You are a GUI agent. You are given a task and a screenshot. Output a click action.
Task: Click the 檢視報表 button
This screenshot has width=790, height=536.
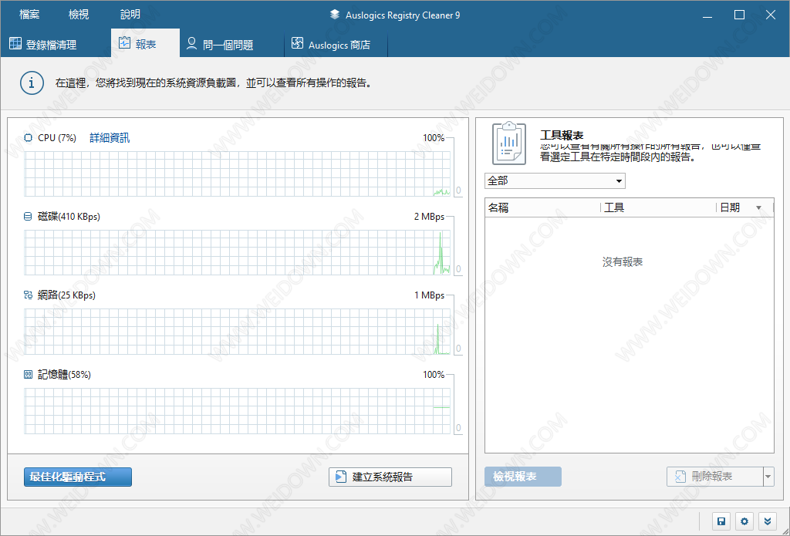522,477
